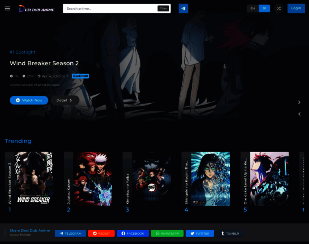This screenshot has width=309, height=244.
Task: Click the Desi Dub Anime logo
Action: [37, 9]
